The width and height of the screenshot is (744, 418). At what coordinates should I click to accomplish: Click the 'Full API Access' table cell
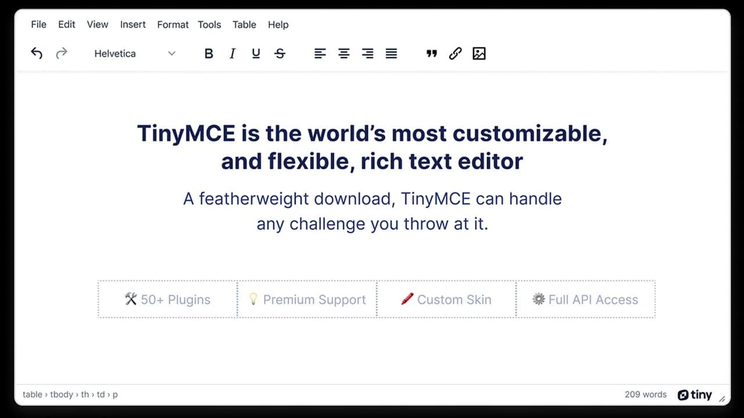[586, 300]
